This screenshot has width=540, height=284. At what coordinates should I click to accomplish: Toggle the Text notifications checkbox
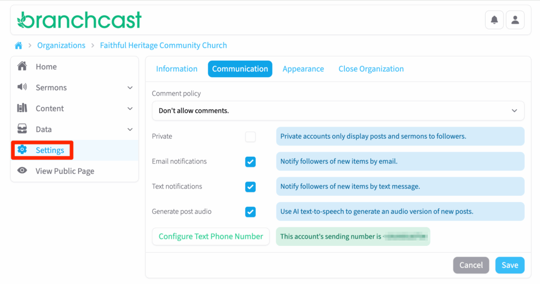tap(250, 187)
